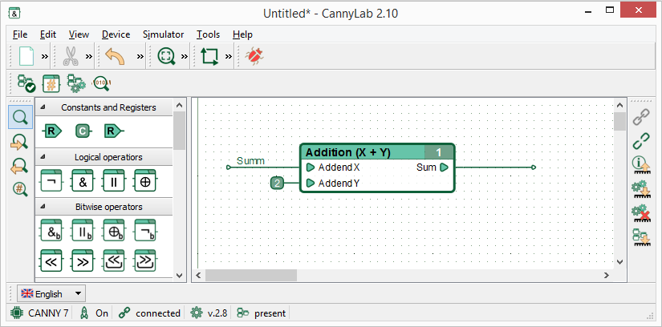Pick the bitwise AND operator block
Screen dimensions: 662x327
(x=51, y=230)
